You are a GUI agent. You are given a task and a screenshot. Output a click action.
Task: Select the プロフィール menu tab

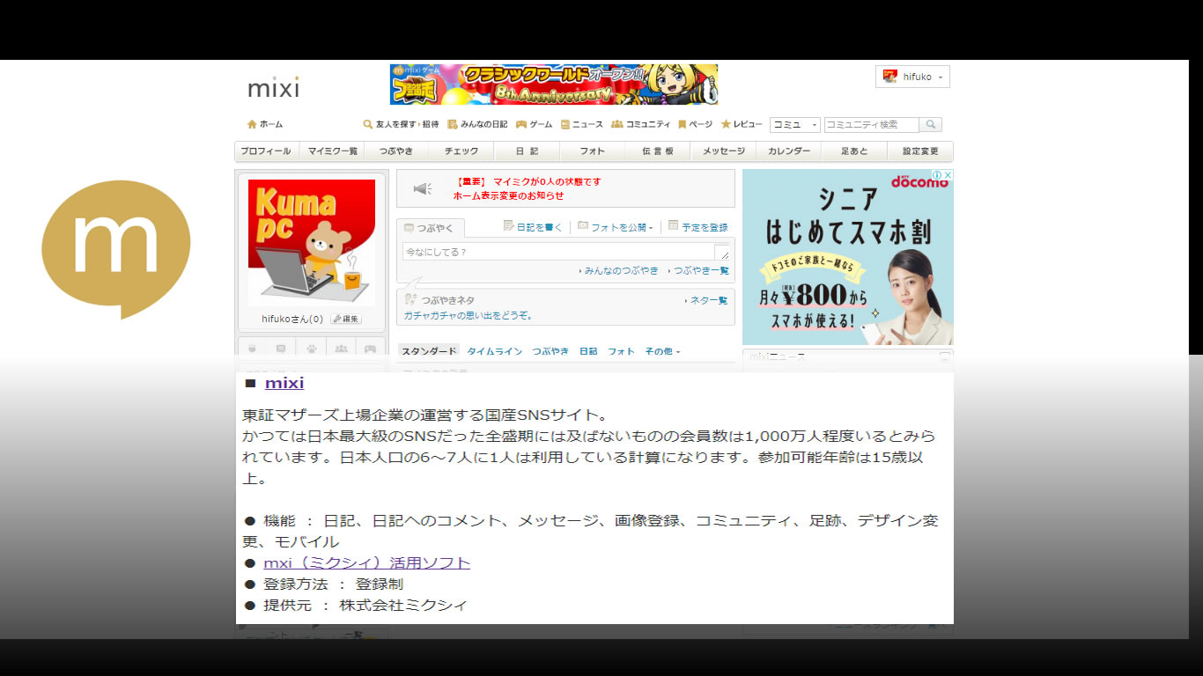pyautogui.click(x=266, y=151)
